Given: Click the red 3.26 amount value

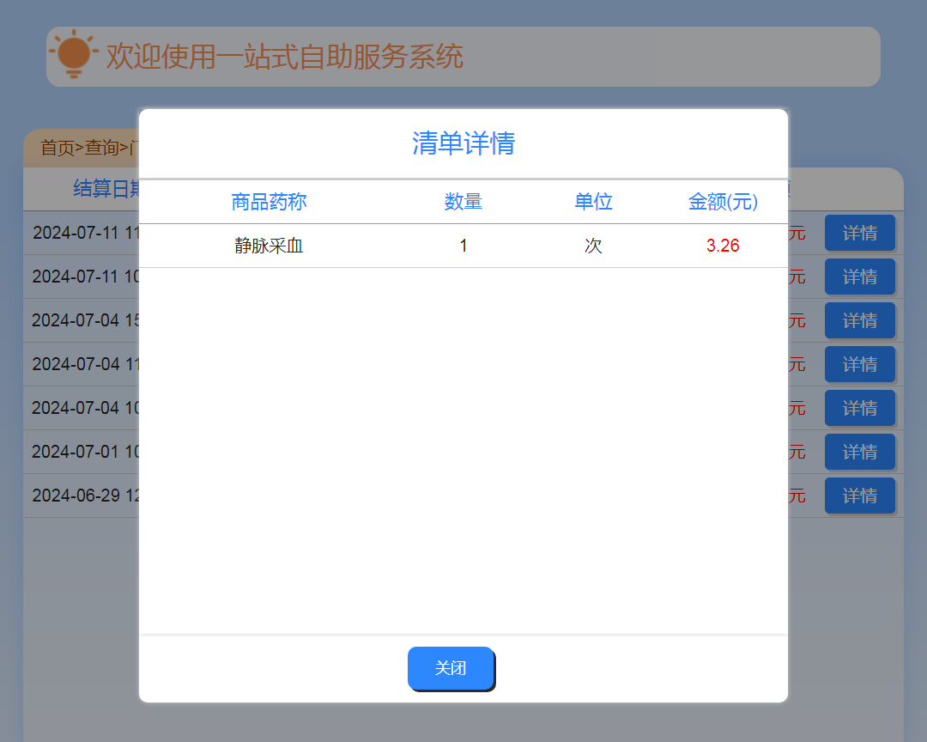Looking at the screenshot, I should (x=723, y=246).
